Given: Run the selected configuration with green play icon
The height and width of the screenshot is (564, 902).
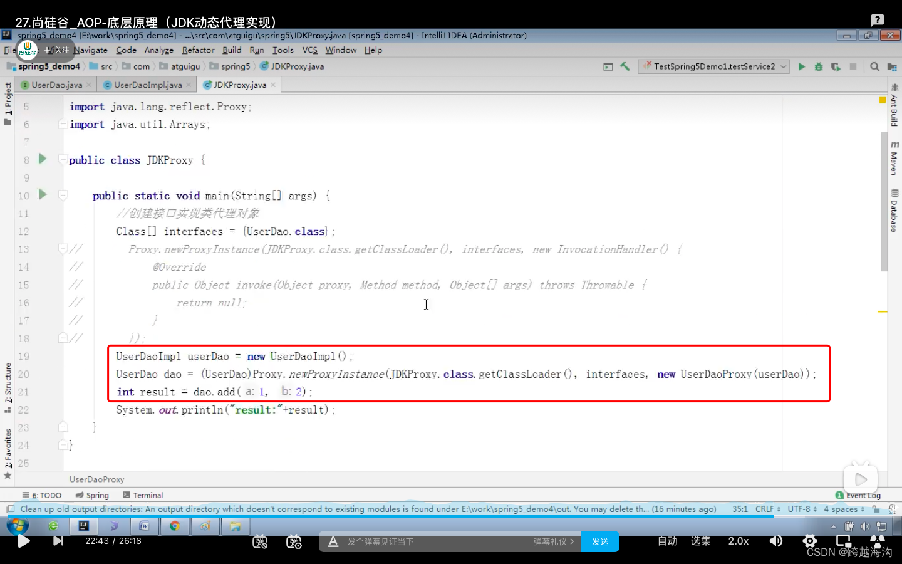Looking at the screenshot, I should click(801, 66).
